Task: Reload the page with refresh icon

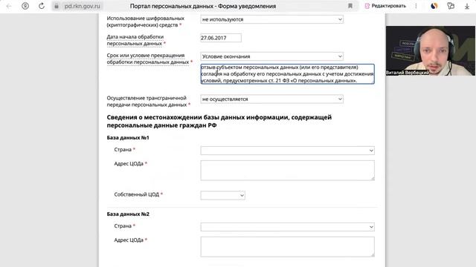Action: 42,6
